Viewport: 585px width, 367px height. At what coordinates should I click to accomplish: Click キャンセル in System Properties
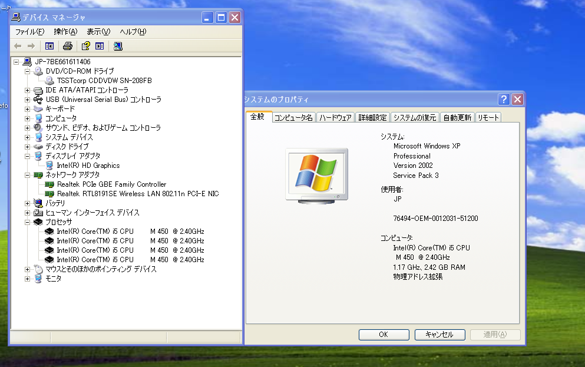click(x=440, y=335)
